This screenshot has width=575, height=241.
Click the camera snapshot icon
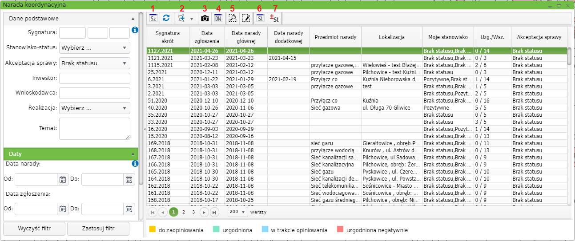coord(205,18)
